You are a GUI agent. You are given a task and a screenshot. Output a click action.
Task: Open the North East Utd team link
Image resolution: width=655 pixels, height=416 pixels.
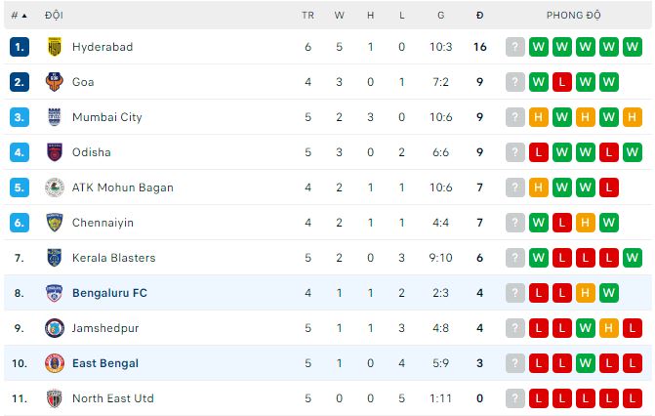112,398
